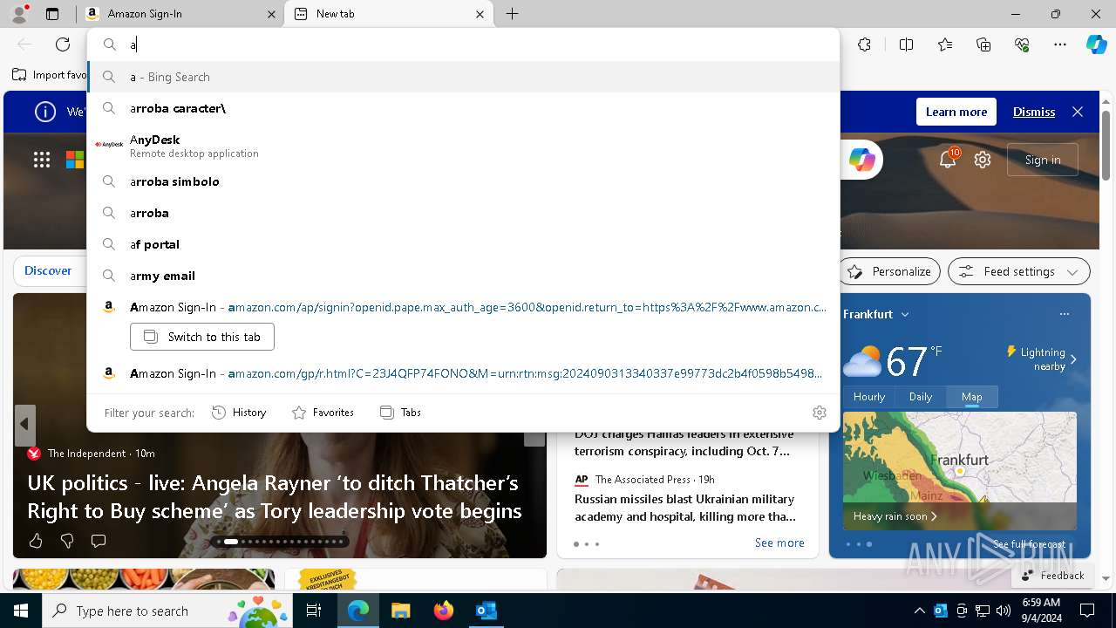Open the Windows Start menu
Image resolution: width=1116 pixels, height=628 pixels.
point(21,611)
